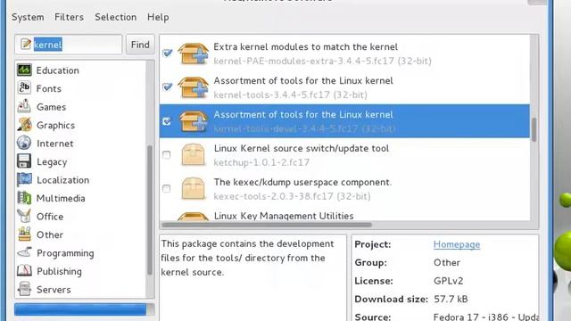Select the Graphics category icon
The image size is (571, 321).
(x=24, y=125)
